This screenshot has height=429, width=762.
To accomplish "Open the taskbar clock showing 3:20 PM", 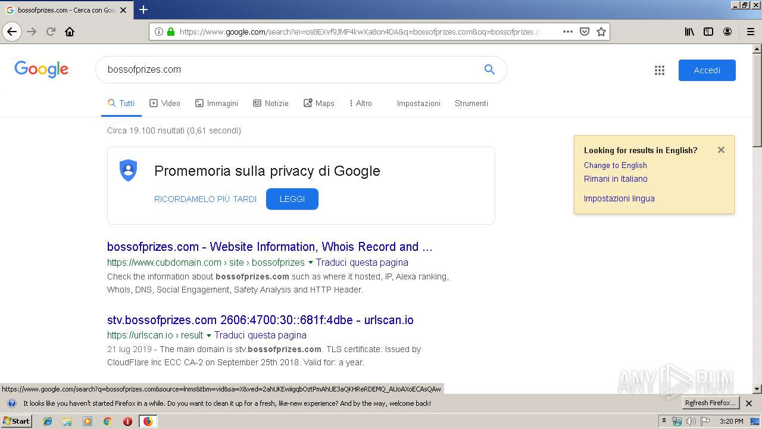I will click(x=731, y=421).
